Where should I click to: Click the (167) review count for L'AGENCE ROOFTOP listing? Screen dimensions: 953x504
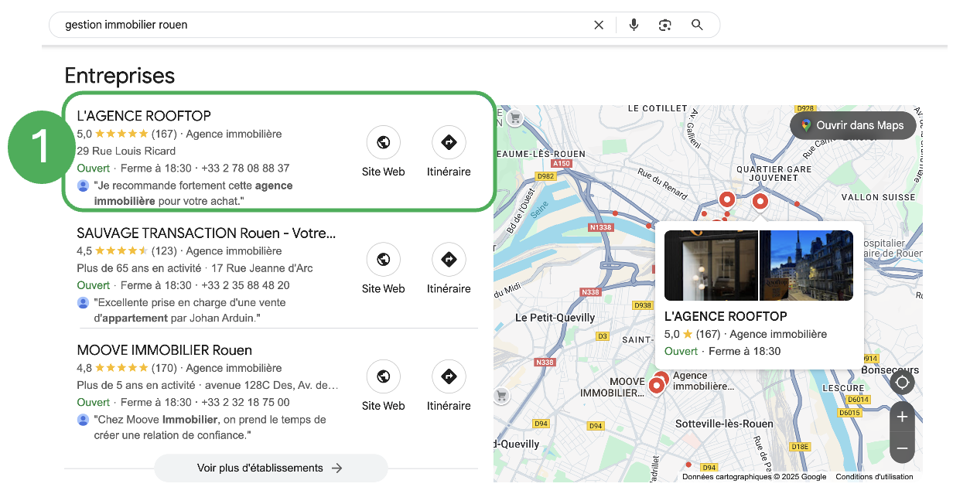pyautogui.click(x=164, y=134)
